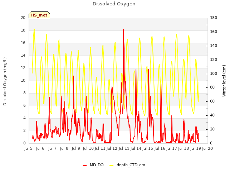Click the HS_met annotation label
This screenshot has height=172, width=229.
click(x=39, y=15)
